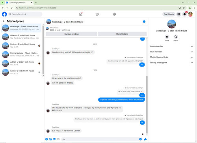Click Find friends button
Screen dimensions: 197x143
tap(169, 14)
